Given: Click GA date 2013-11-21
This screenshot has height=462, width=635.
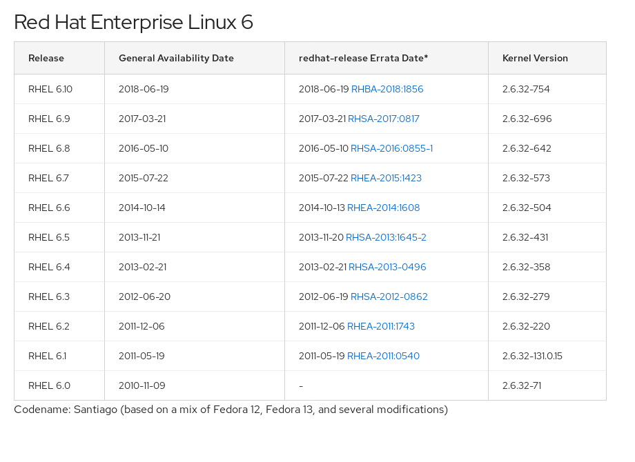Looking at the screenshot, I should pos(139,237).
